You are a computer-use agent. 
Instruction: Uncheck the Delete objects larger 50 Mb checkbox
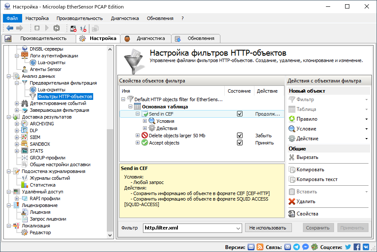point(240,135)
